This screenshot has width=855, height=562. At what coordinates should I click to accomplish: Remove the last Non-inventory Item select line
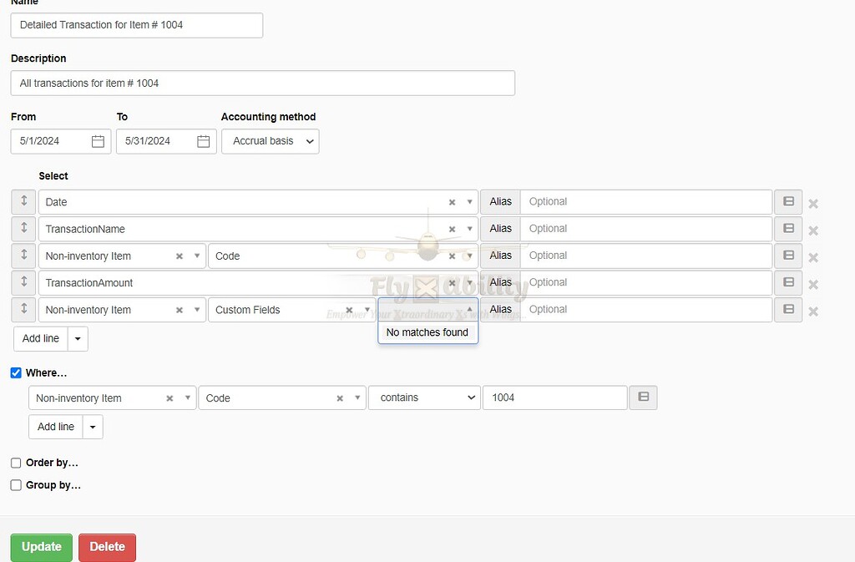pos(813,310)
